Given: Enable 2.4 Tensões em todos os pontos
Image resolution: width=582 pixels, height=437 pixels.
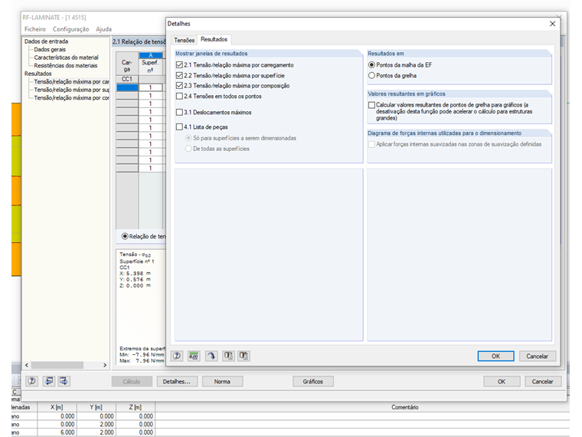Looking at the screenshot, I should coord(179,97).
